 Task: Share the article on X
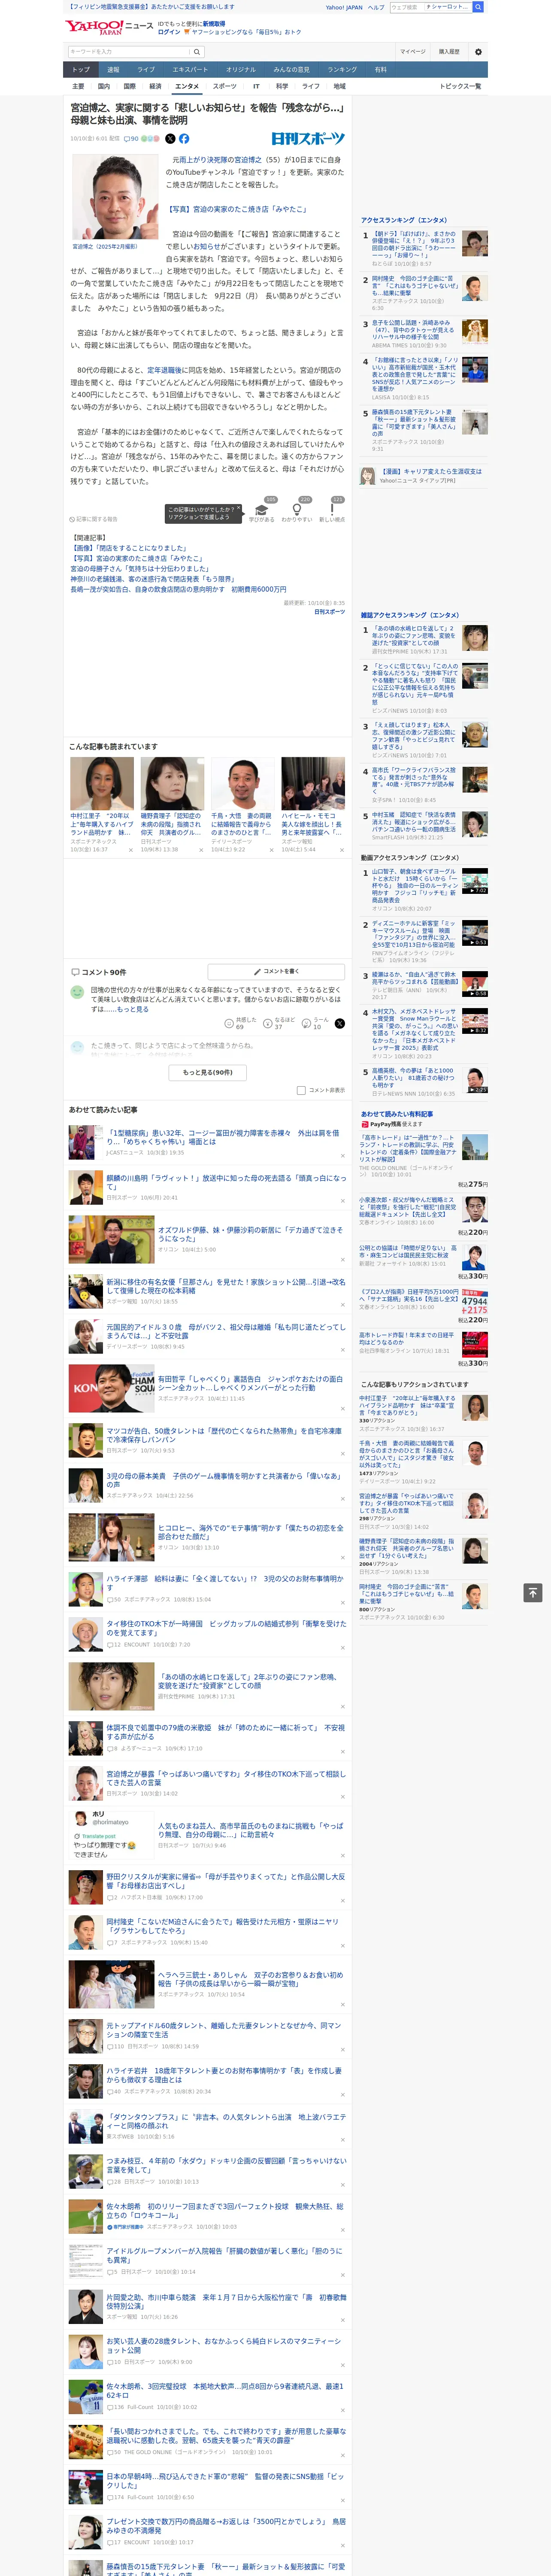point(170,139)
